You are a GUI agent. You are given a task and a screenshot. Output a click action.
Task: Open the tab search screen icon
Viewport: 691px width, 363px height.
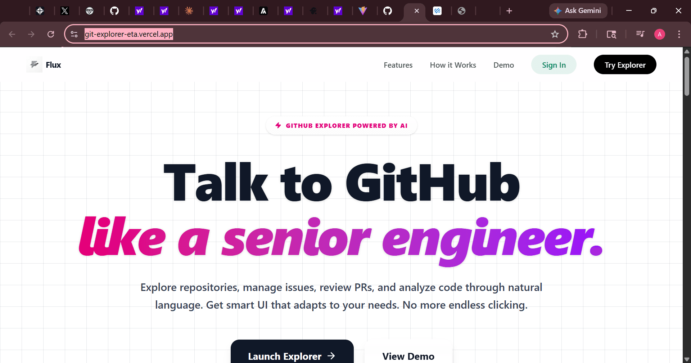pos(611,34)
